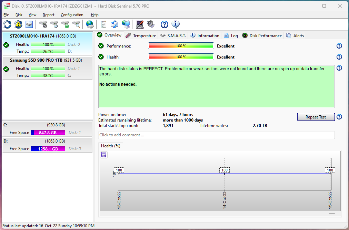Click the C: free space 847.8 GB bar
Image resolution: width=349 pixels, height=230 pixels.
coord(48,133)
